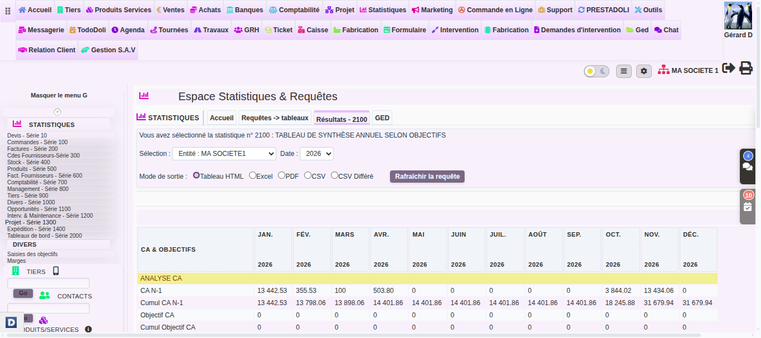The width and height of the screenshot is (761, 338).
Task: Open the Gestion S.A.V menu
Action: [108, 50]
